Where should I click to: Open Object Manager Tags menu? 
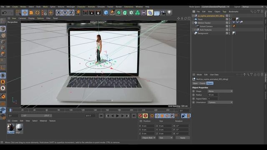click(224, 12)
